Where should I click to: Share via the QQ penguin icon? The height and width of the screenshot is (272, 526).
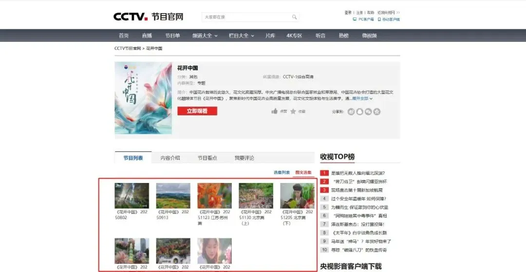360,111
